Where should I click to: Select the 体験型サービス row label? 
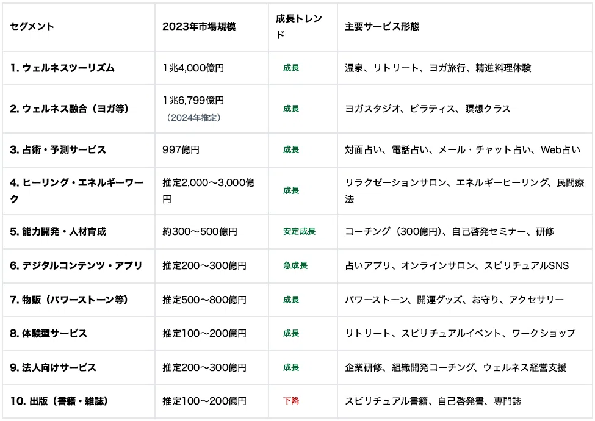[x=49, y=333]
